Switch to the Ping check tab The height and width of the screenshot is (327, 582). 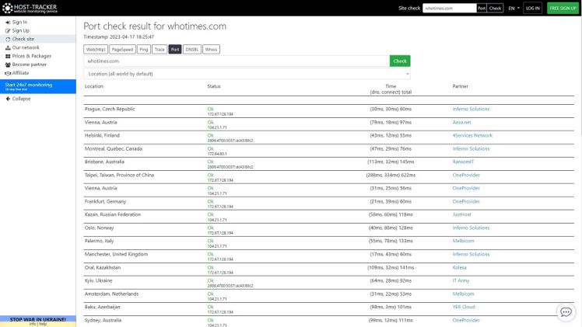pos(143,49)
